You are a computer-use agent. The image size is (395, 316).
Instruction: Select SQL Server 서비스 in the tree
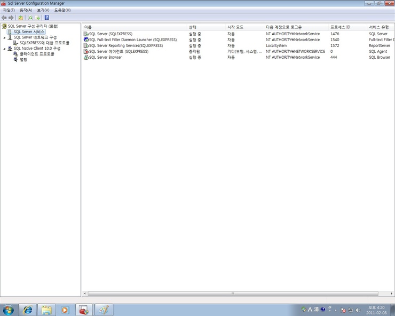click(29, 32)
